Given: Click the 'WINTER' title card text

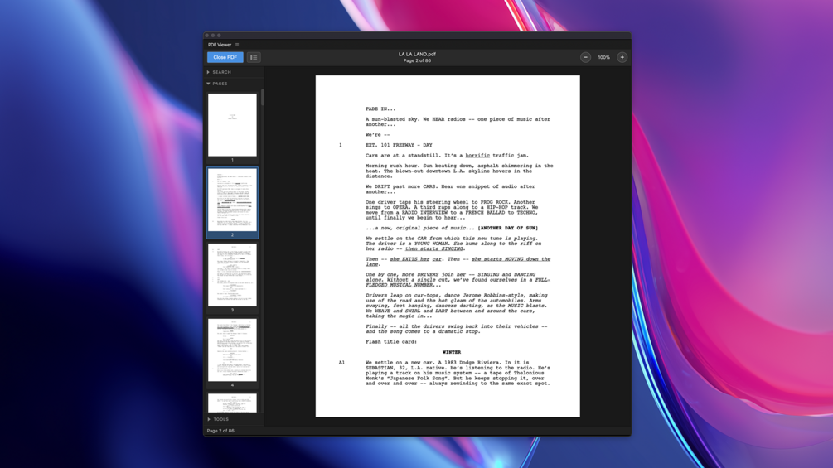Looking at the screenshot, I should click(452, 352).
